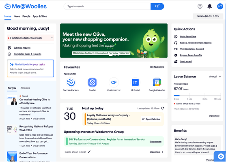Screen dimensions: 226x162
Task: Open EOY Performance Conversations event title
Action: (x=107, y=139)
